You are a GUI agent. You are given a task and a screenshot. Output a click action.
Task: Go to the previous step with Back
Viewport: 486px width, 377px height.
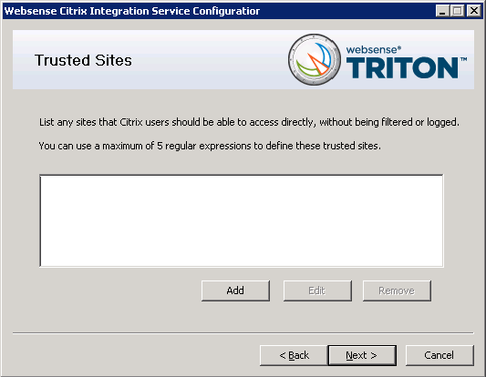click(x=294, y=355)
